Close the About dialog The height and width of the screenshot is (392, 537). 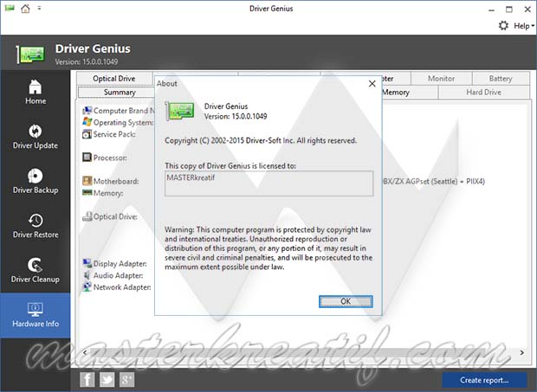[x=372, y=83]
